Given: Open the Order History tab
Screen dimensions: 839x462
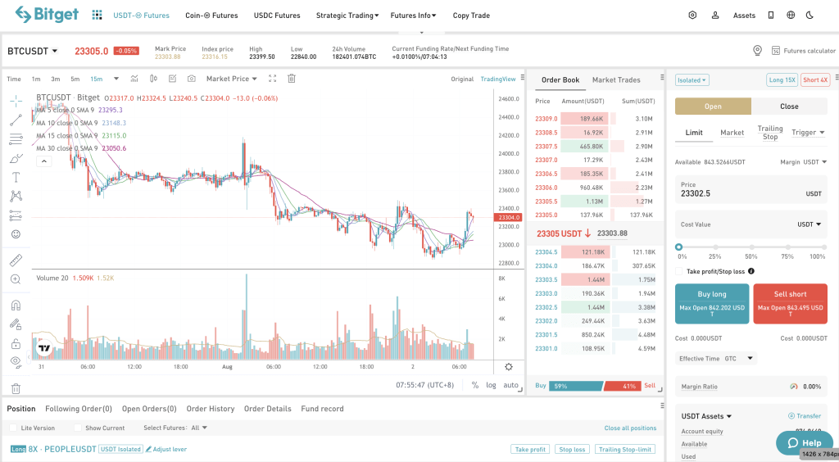Looking at the screenshot, I should (x=211, y=409).
